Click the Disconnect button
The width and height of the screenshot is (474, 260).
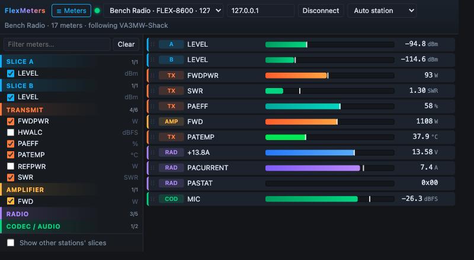[321, 11]
